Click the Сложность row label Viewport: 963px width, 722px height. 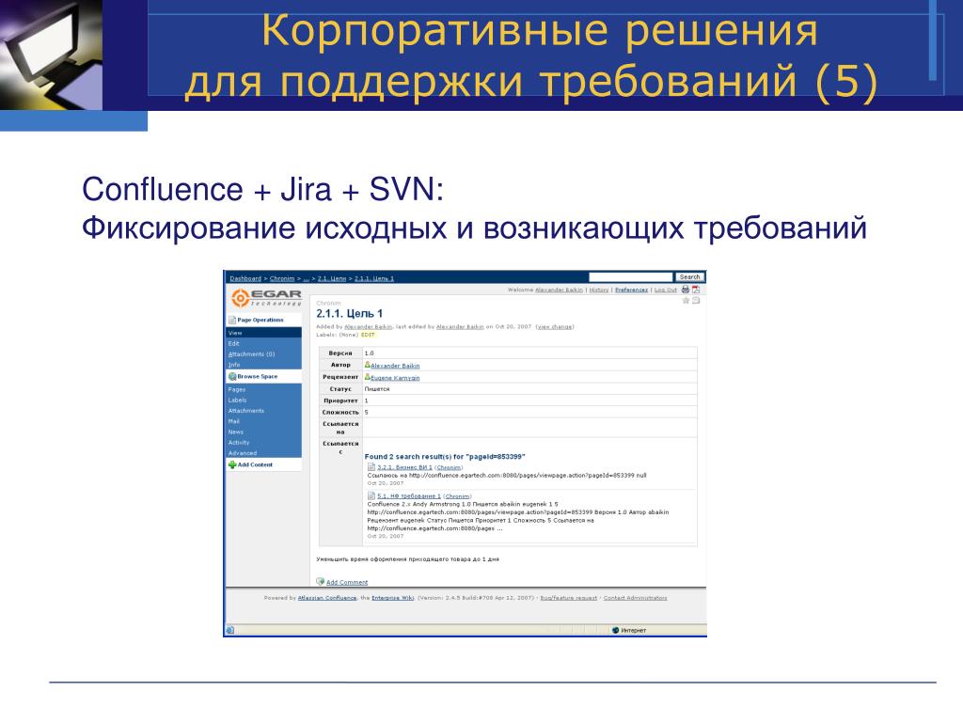click(x=340, y=413)
